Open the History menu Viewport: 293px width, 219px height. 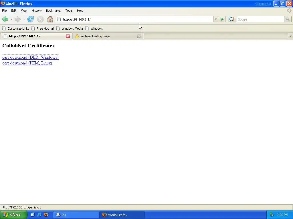point(37,11)
